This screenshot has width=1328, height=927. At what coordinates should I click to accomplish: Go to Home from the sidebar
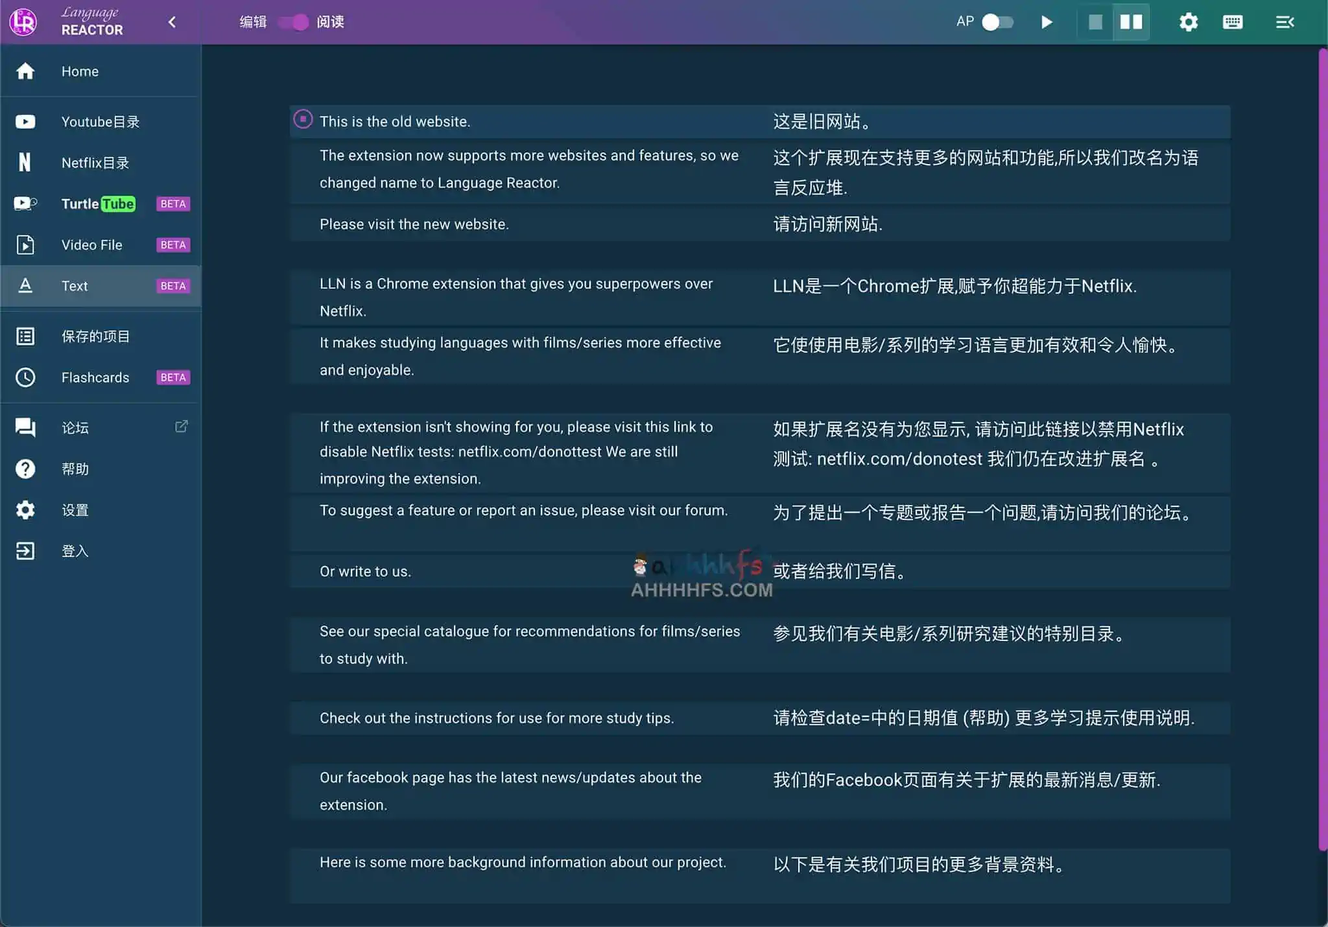click(80, 71)
